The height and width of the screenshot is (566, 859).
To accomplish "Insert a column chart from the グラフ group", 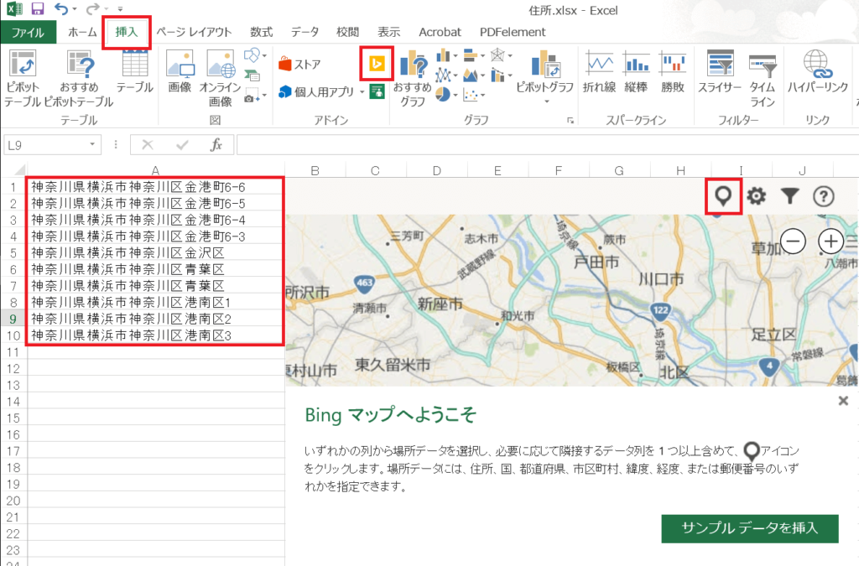I will point(443,55).
